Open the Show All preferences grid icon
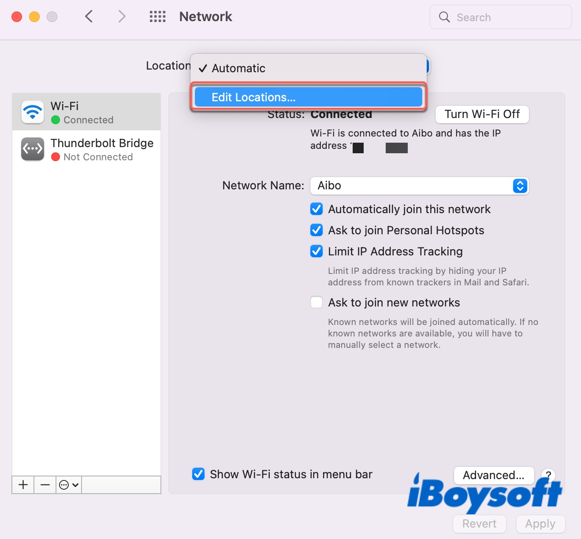Viewport: 581px width, 539px height. pos(157,16)
